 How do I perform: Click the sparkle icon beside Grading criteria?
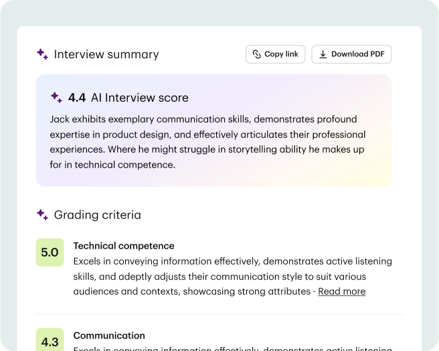[x=42, y=215]
